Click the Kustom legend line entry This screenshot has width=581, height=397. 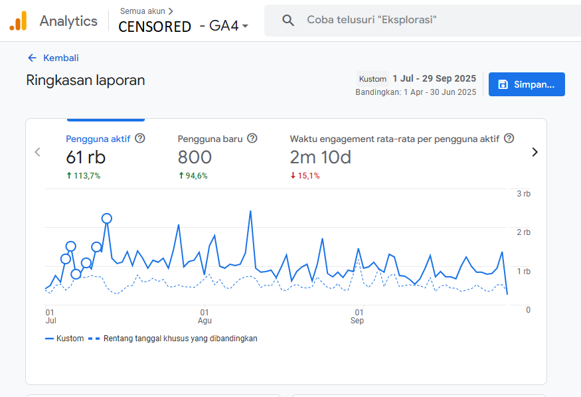(65, 338)
